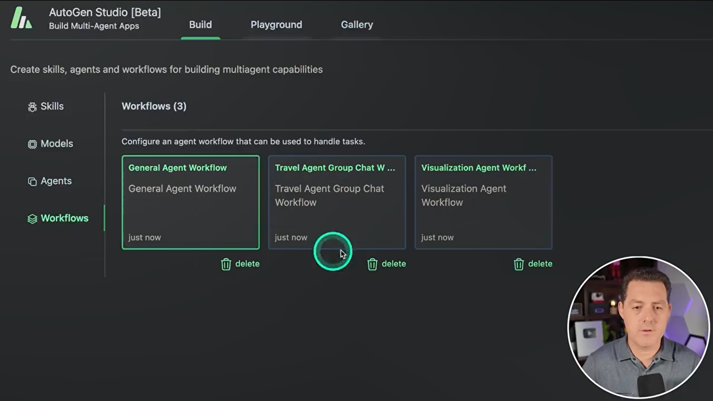This screenshot has height=401, width=713.
Task: Click trash icon under Travel Agent workflow
Action: point(372,264)
